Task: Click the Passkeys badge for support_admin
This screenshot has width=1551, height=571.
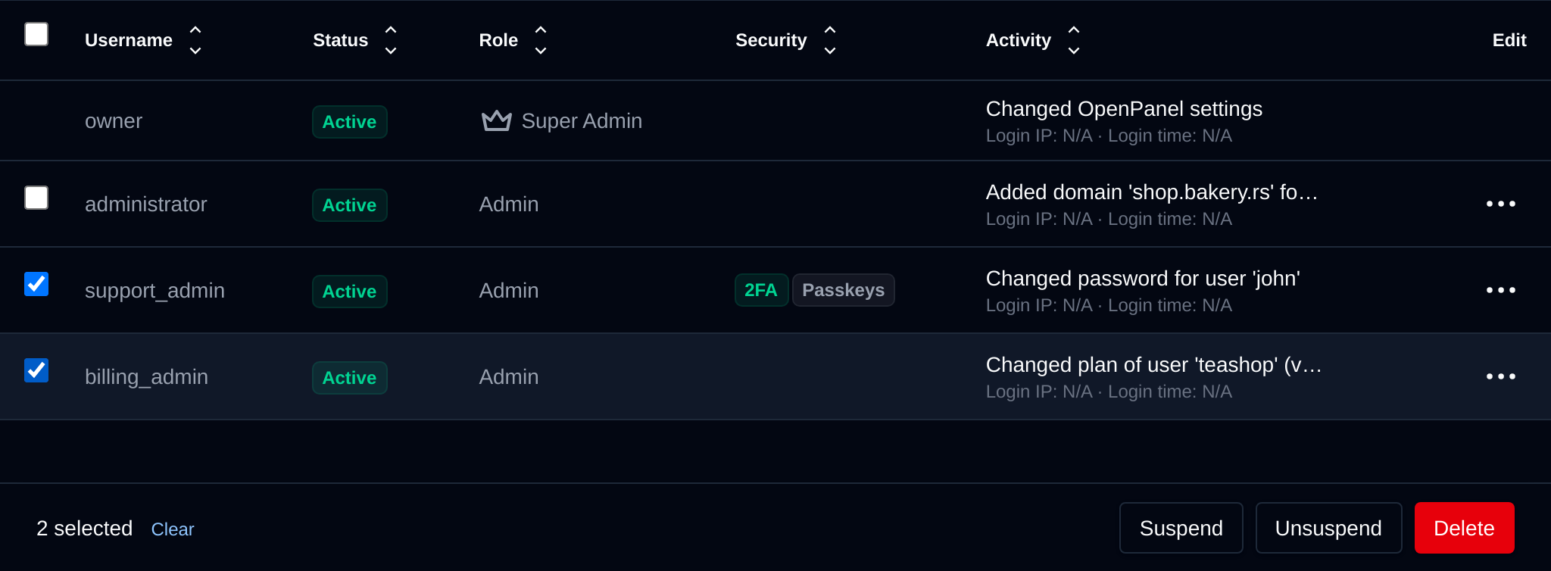Action: tap(843, 290)
